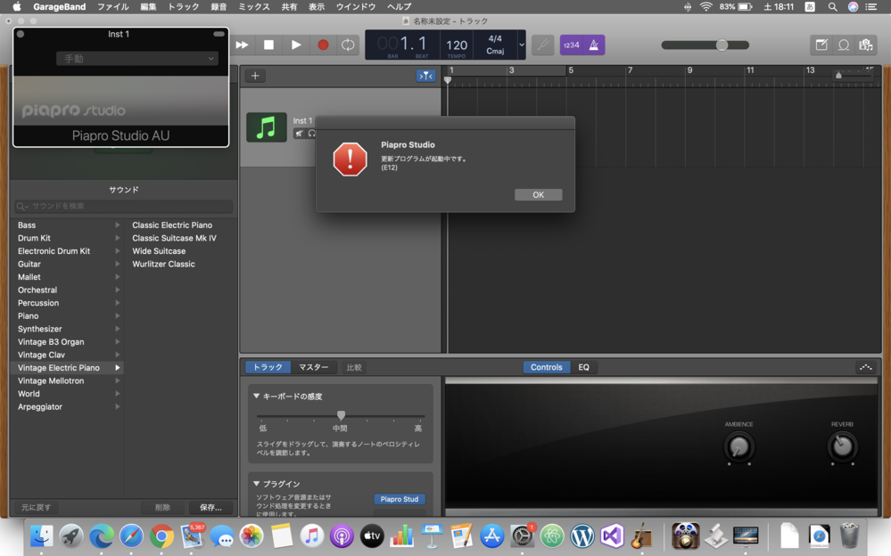
Task: Click the red record button
Action: (x=323, y=45)
